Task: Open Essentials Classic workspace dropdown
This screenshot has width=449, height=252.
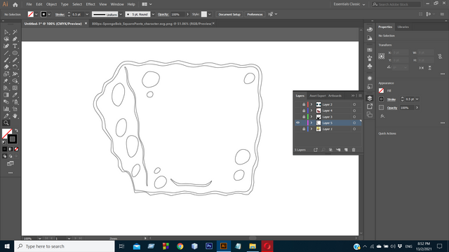Action: point(349,4)
